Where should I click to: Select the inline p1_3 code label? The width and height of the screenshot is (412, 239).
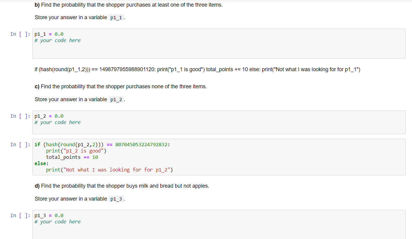[x=116, y=198]
